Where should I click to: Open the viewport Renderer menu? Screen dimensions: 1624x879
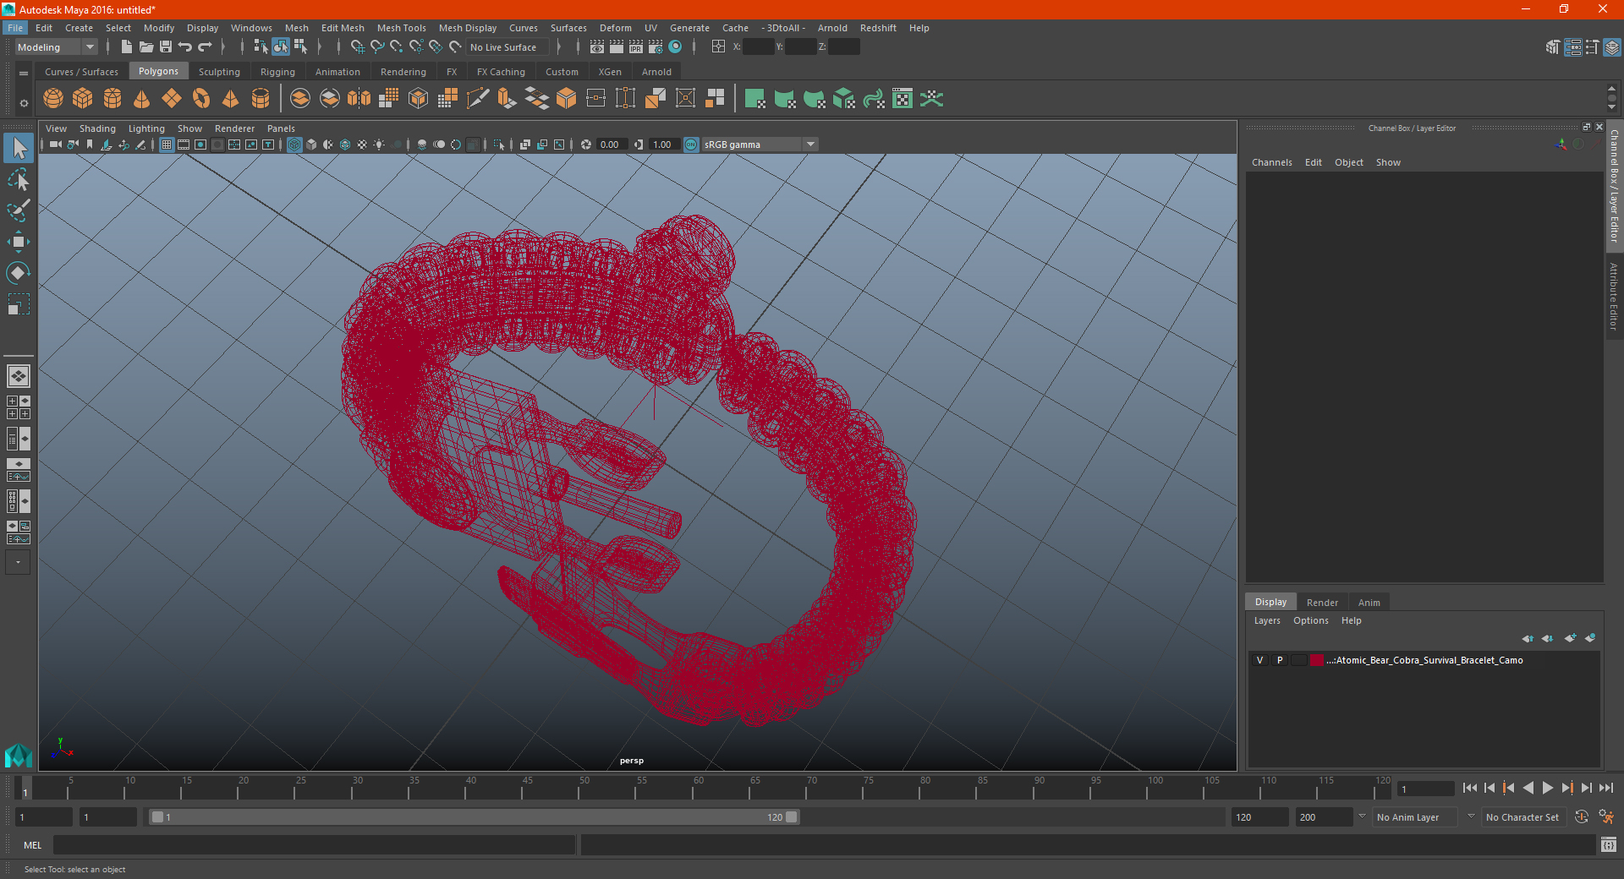coord(234,128)
